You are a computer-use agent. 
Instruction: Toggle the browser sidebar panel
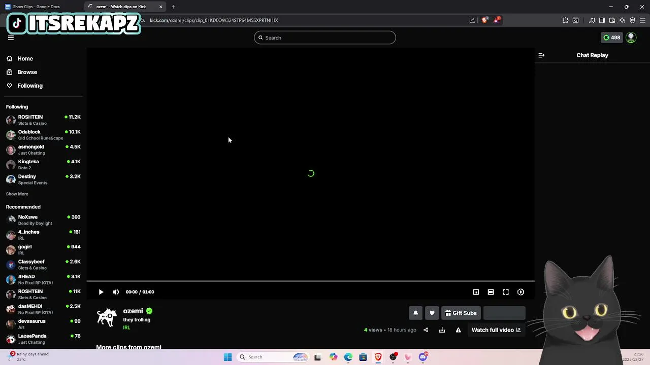pos(602,20)
